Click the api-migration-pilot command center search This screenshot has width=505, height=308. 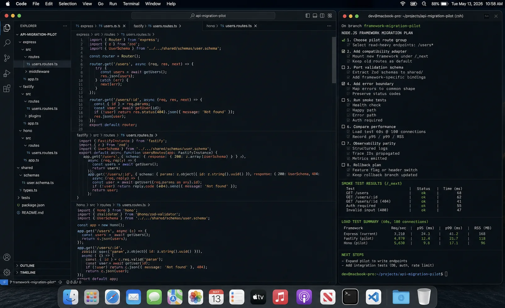[x=203, y=16]
